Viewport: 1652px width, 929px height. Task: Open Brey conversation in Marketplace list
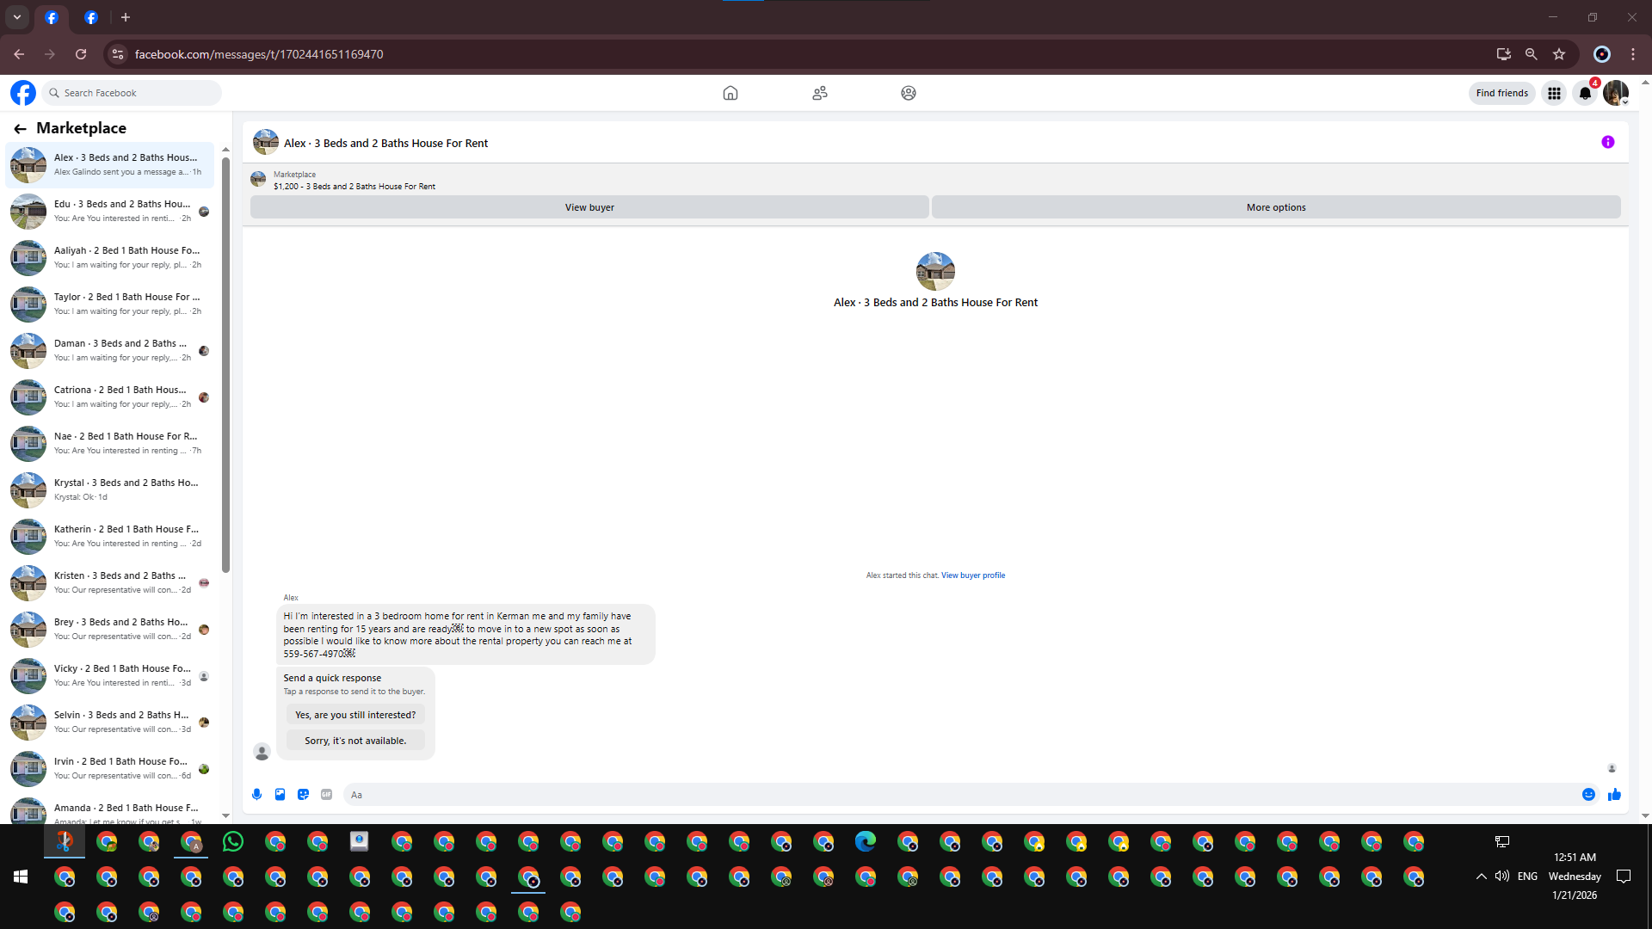110,630
